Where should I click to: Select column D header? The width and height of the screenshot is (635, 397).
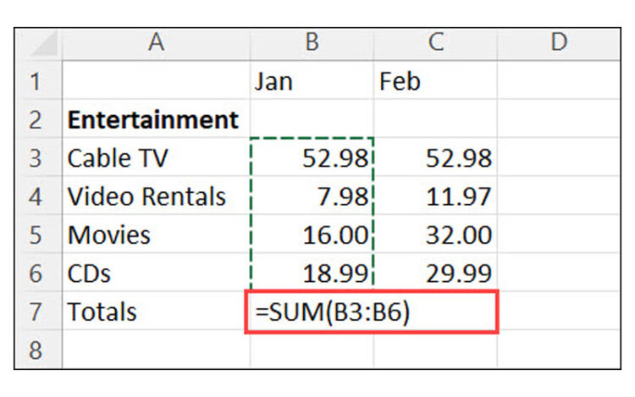pyautogui.click(x=558, y=44)
